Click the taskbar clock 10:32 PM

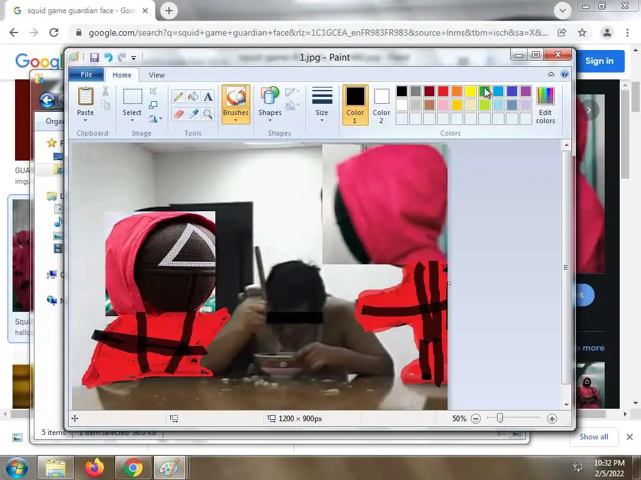[609, 463]
